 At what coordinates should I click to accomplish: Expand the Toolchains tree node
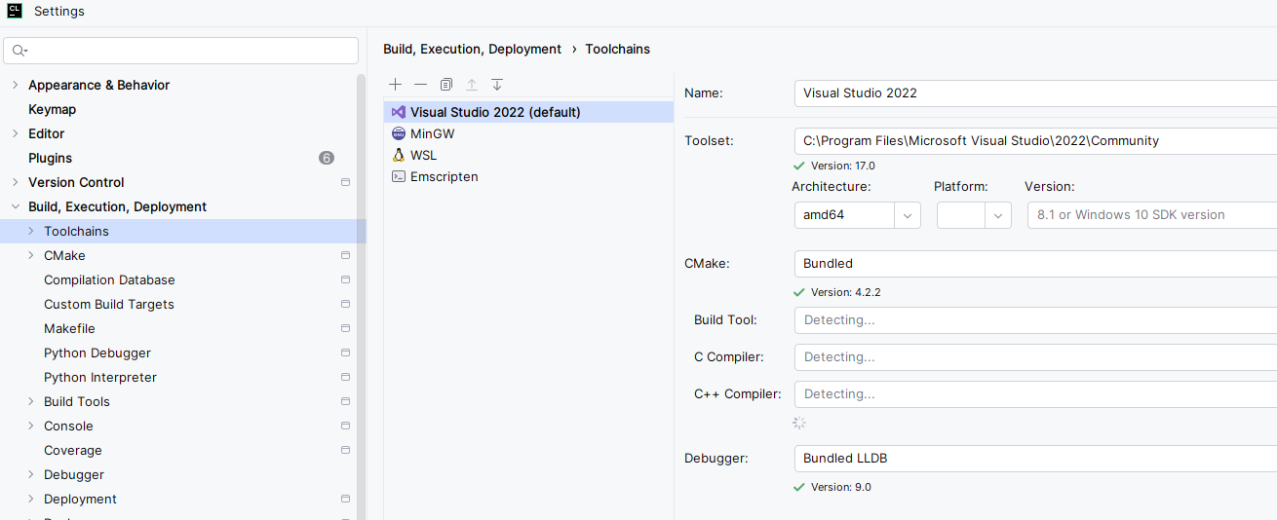coord(30,231)
